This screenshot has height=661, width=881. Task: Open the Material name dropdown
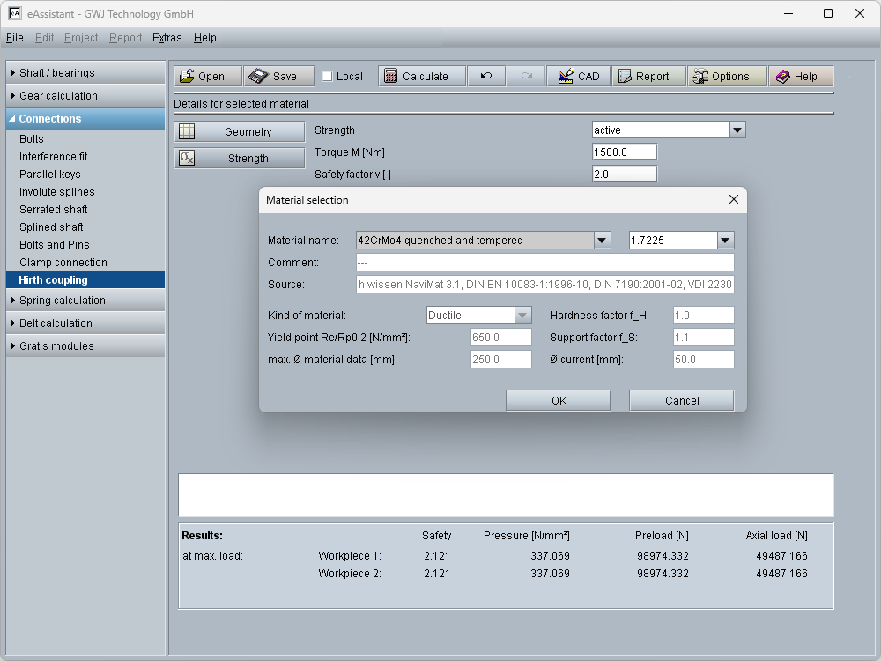pyautogui.click(x=602, y=241)
